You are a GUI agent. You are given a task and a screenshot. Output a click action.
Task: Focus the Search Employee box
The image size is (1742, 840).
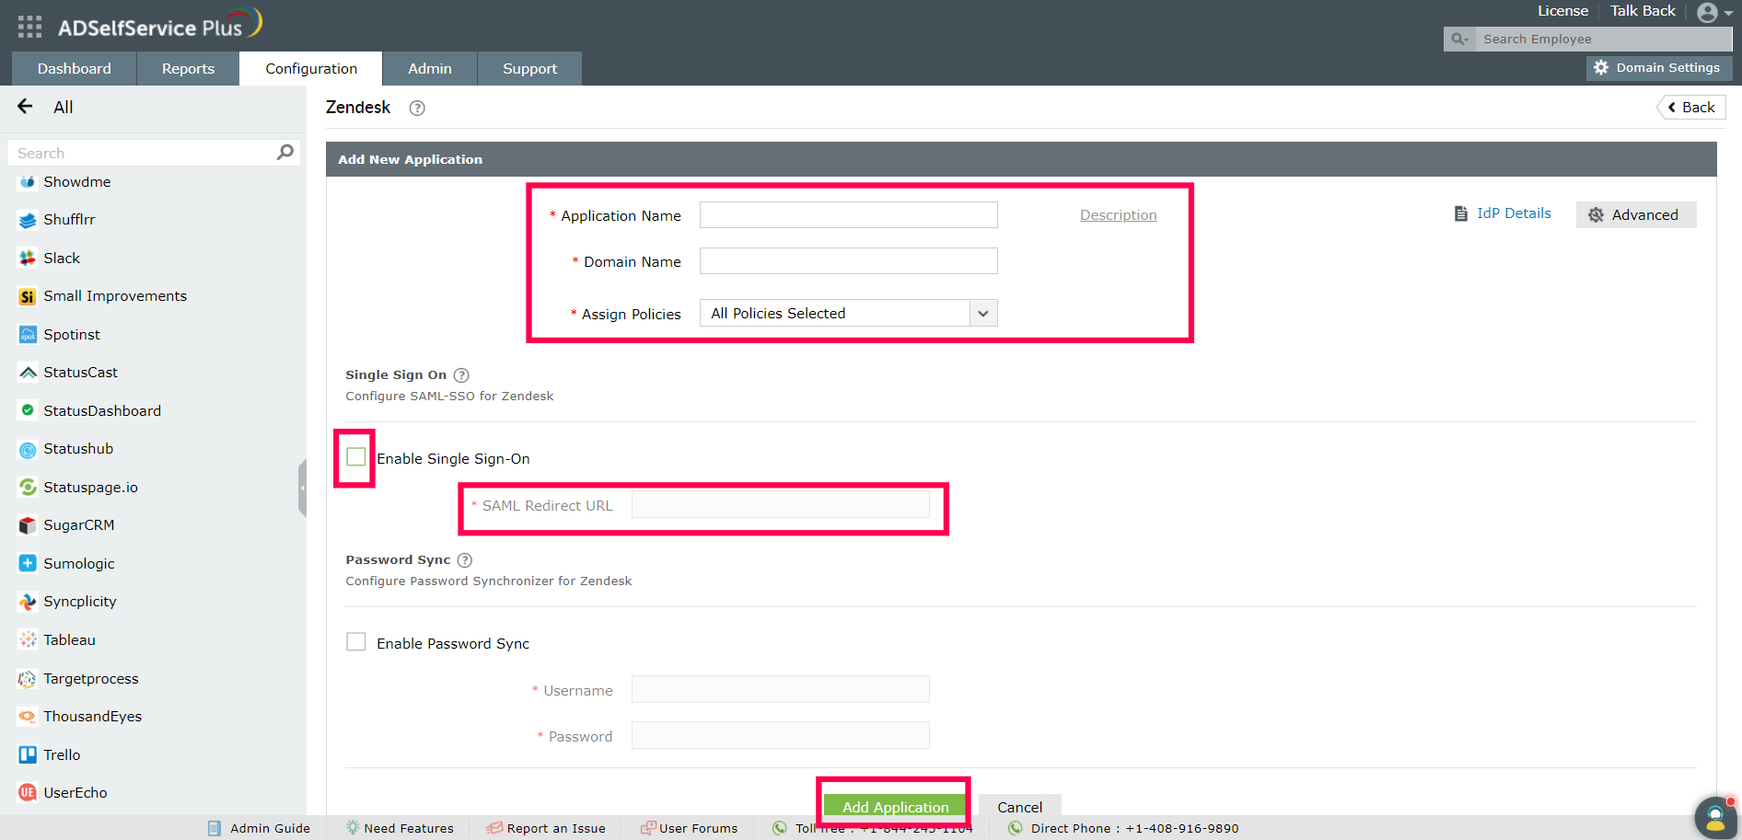[1603, 40]
